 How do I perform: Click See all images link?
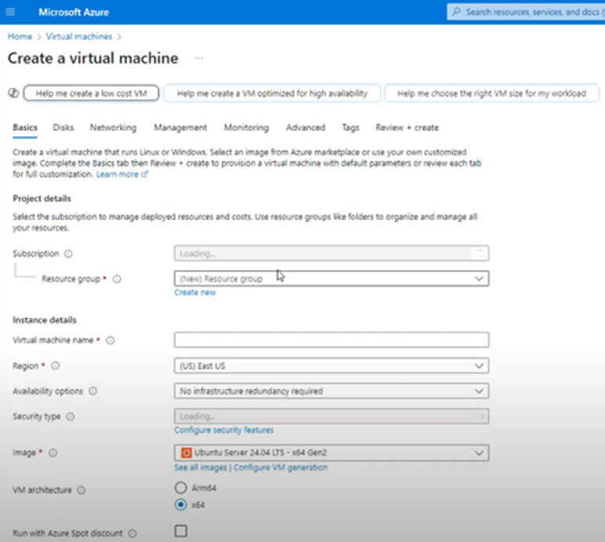[x=201, y=468]
